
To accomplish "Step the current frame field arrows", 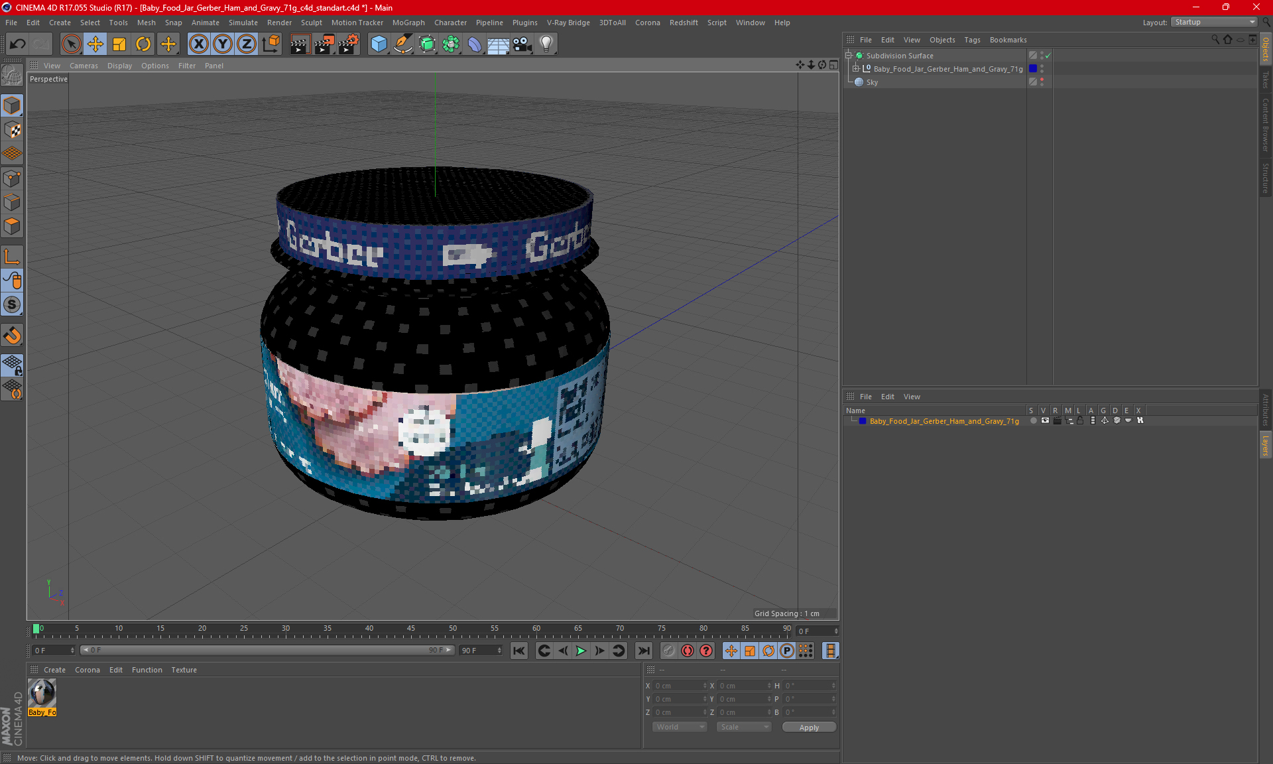I will (x=836, y=631).
